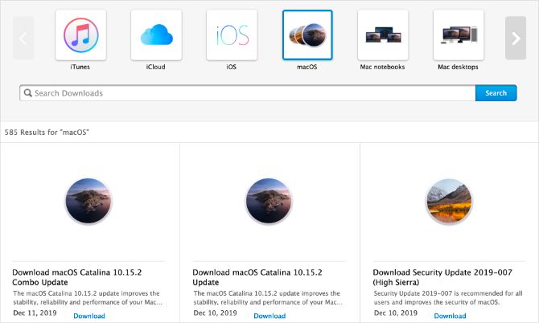Download the macOS Catalina 10.15.2 Update
This screenshot has width=539, height=323.
tap(269, 316)
